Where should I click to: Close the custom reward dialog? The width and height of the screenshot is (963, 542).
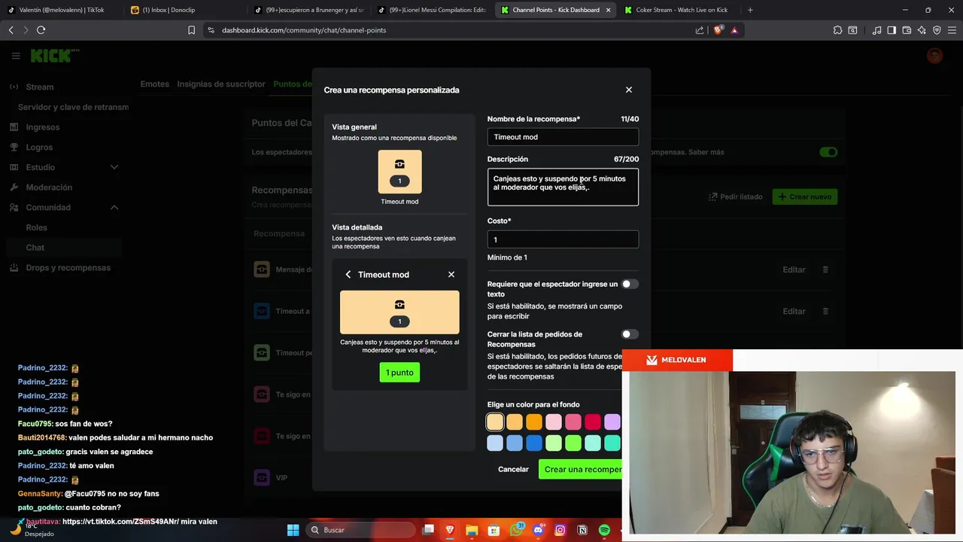tap(629, 90)
